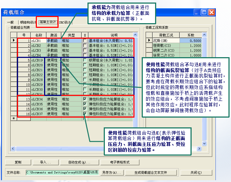This screenshot has height=182, width=231.
Task: Enable the E checkbox for cLCB19
Action: 85,60
